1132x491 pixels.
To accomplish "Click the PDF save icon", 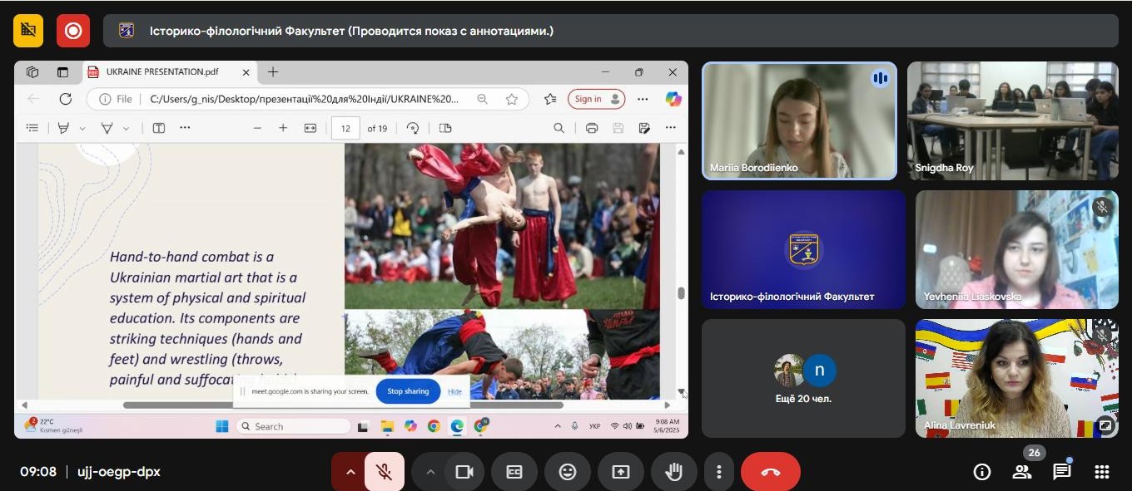I will pyautogui.click(x=618, y=128).
